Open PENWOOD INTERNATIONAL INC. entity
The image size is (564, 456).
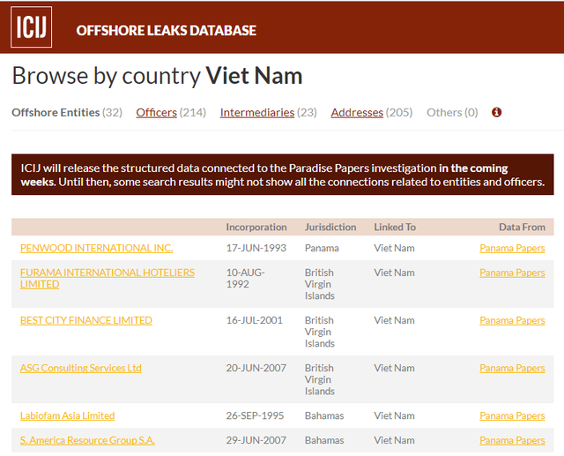(x=96, y=249)
